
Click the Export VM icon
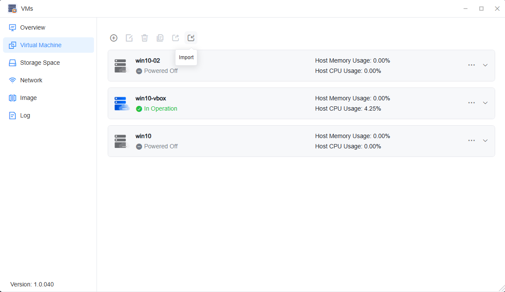pos(175,38)
